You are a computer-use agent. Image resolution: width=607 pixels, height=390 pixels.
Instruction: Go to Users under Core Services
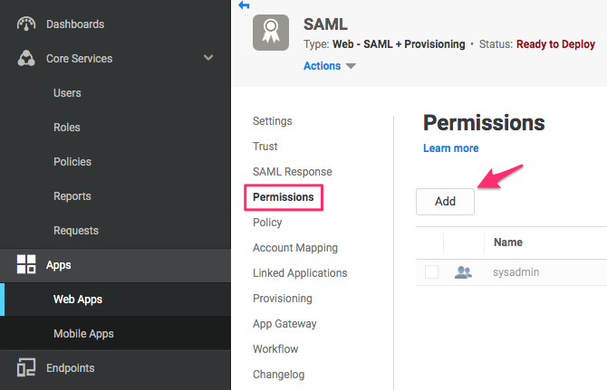(x=67, y=93)
